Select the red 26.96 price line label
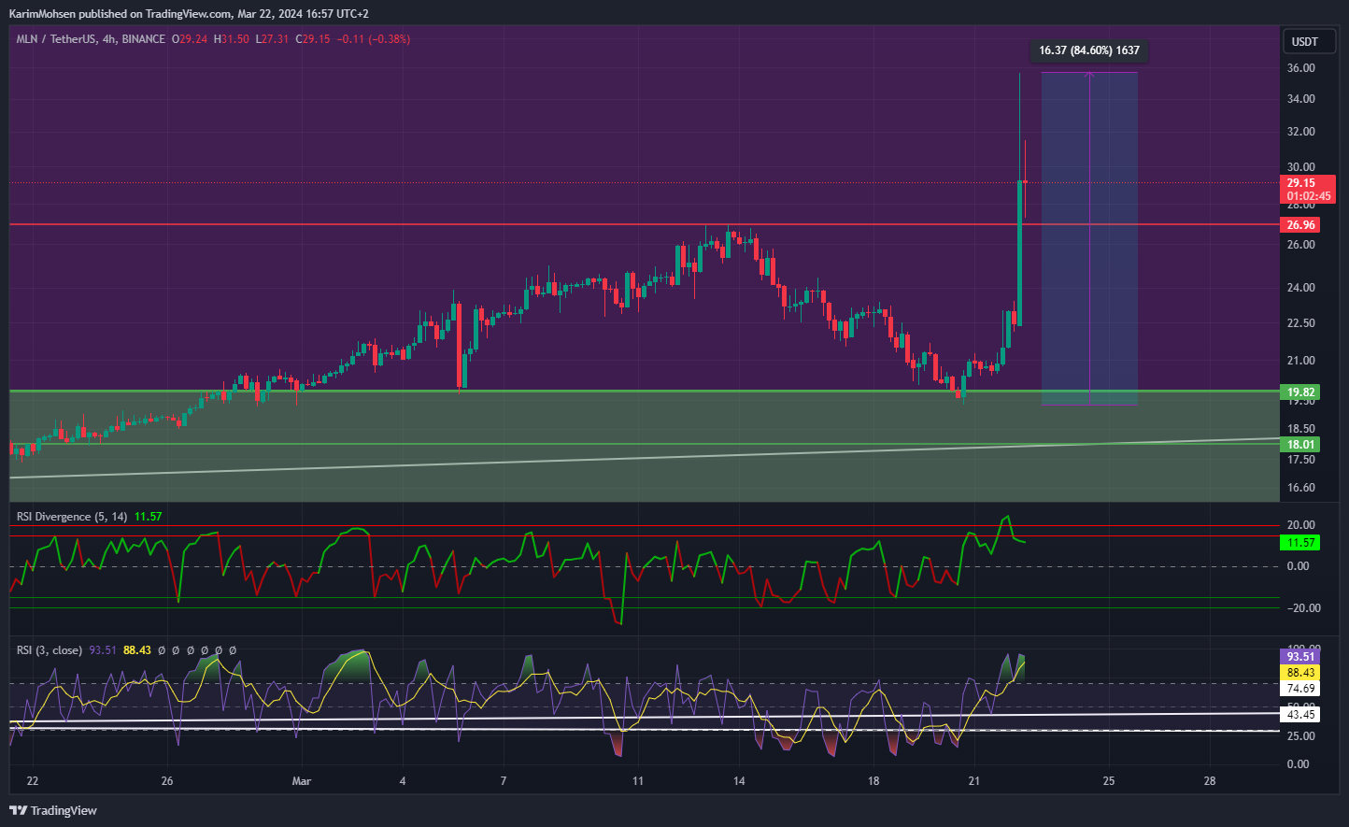The height and width of the screenshot is (827, 1349). point(1300,225)
